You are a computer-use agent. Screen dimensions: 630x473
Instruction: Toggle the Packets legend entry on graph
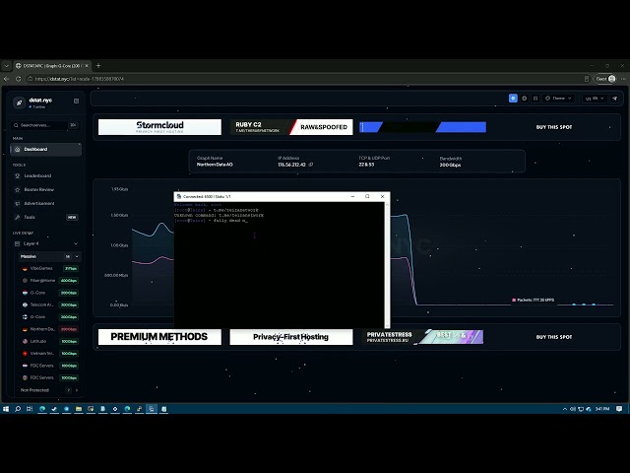point(533,300)
